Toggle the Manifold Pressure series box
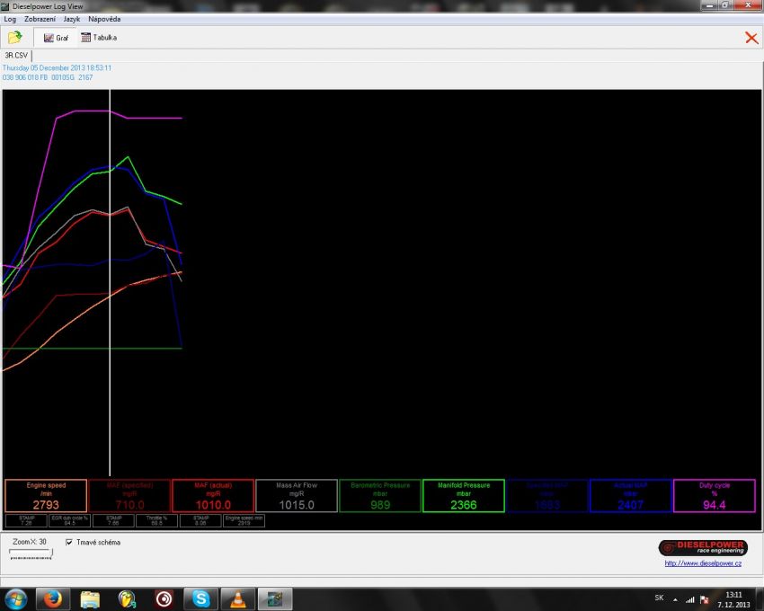The image size is (764, 611). coord(464,495)
